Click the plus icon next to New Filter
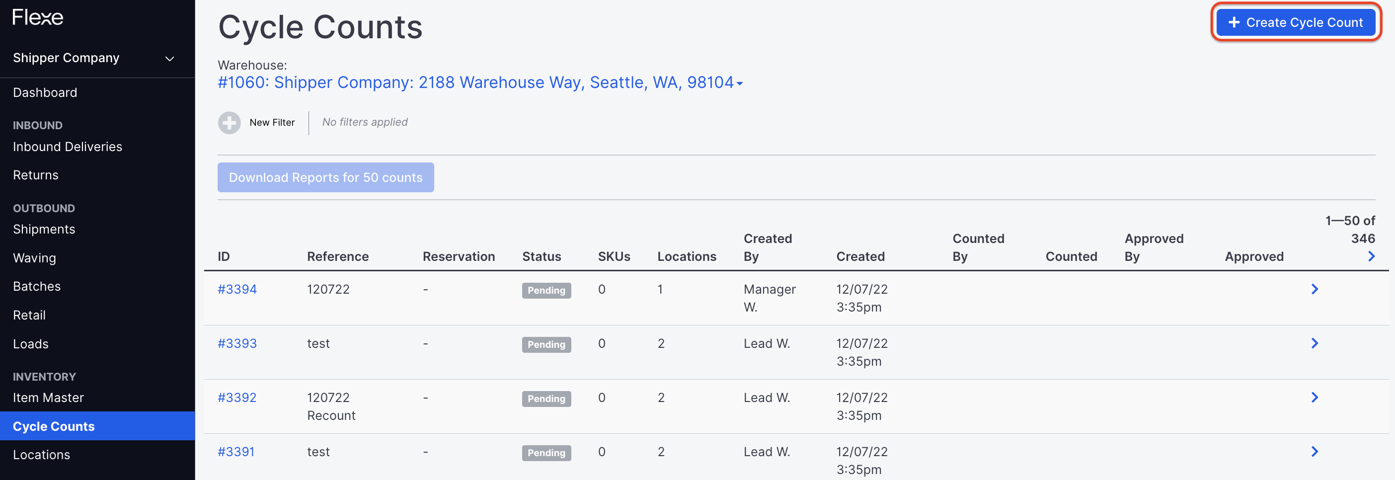 (230, 122)
